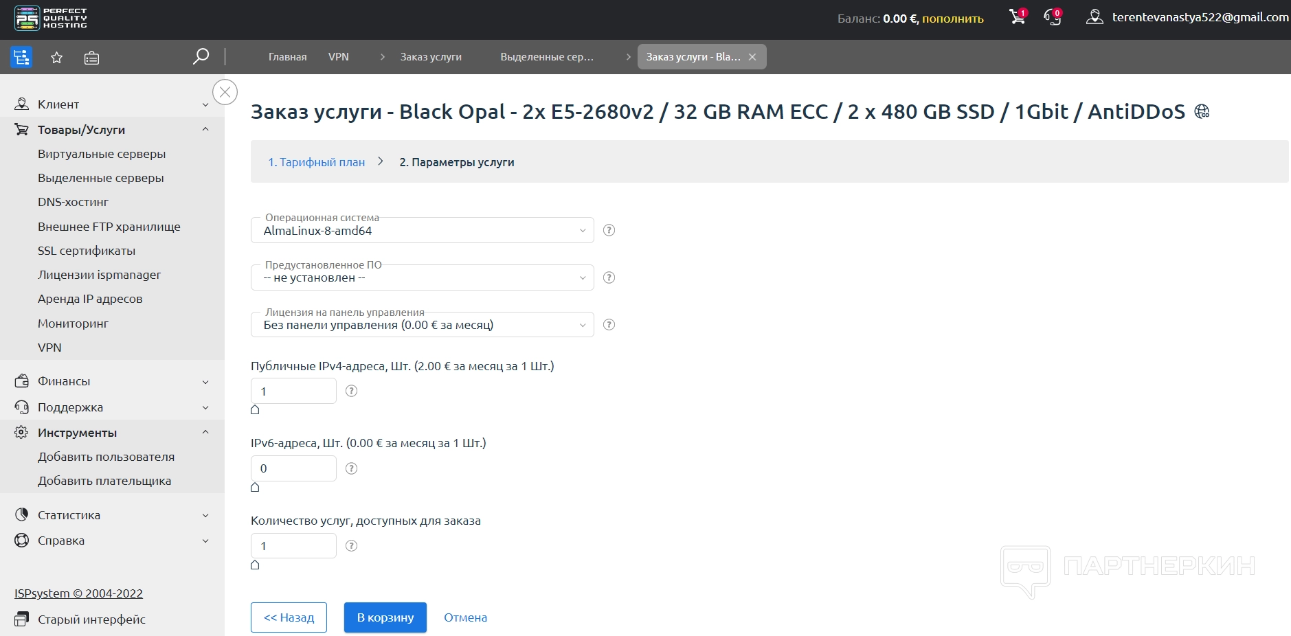Open Аренда IP адресов in sidebar

[90, 299]
